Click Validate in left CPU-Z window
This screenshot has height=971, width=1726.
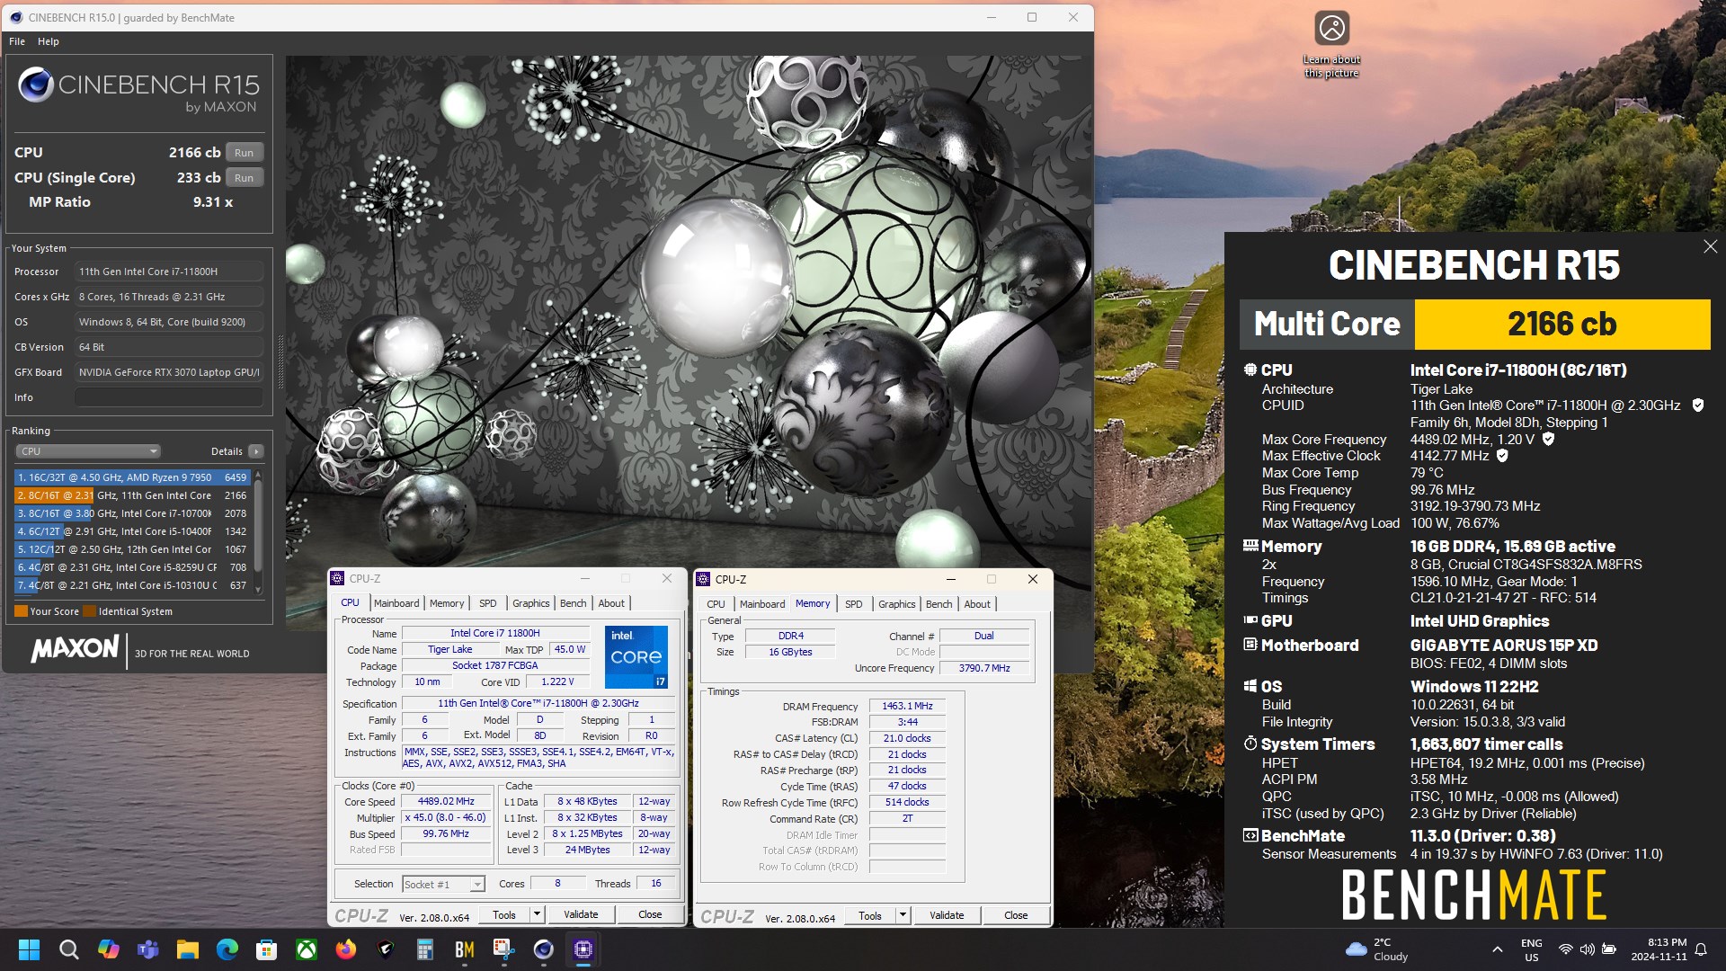[x=581, y=914]
